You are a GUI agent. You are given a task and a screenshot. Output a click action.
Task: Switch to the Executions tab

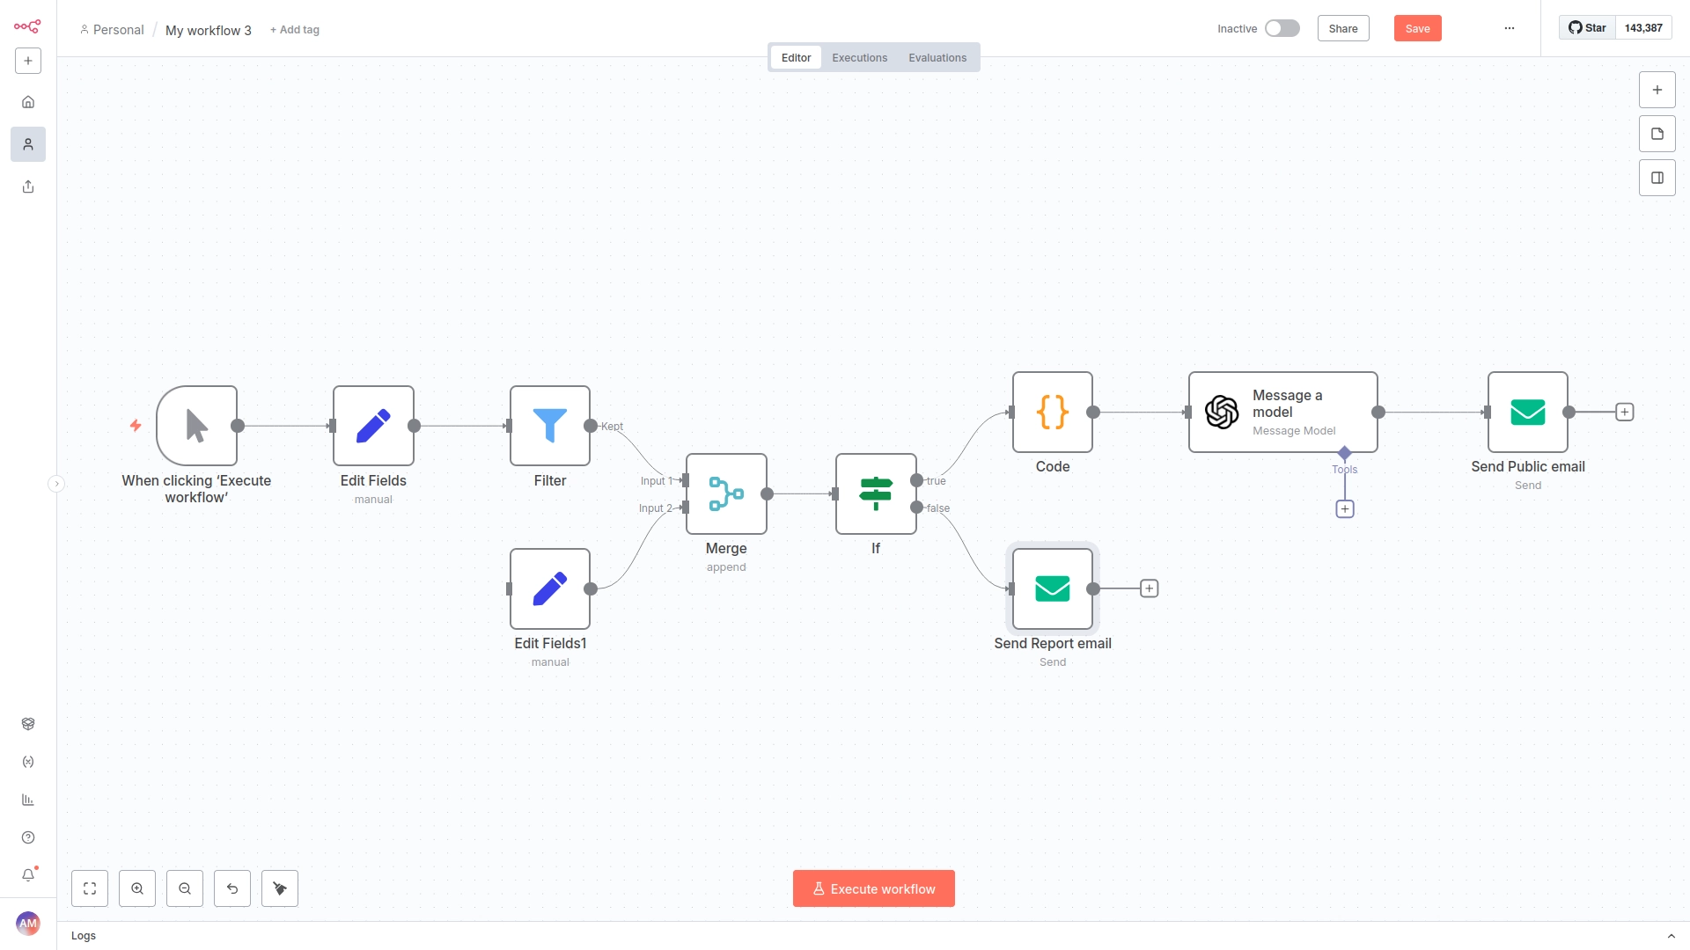coord(859,58)
